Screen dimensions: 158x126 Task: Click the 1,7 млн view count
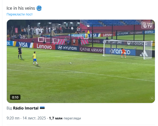click(56, 118)
